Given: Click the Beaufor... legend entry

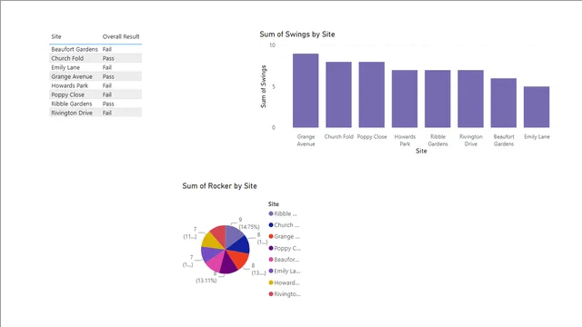Looking at the screenshot, I should pos(285,260).
